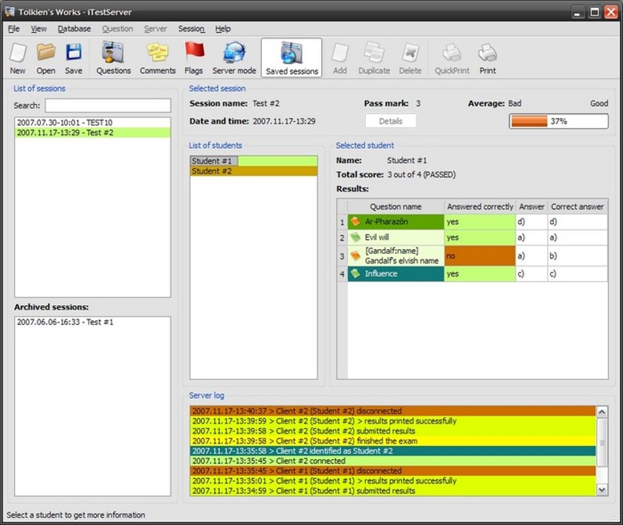Open a database with the Open icon
The width and height of the screenshot is (623, 525).
tap(46, 58)
